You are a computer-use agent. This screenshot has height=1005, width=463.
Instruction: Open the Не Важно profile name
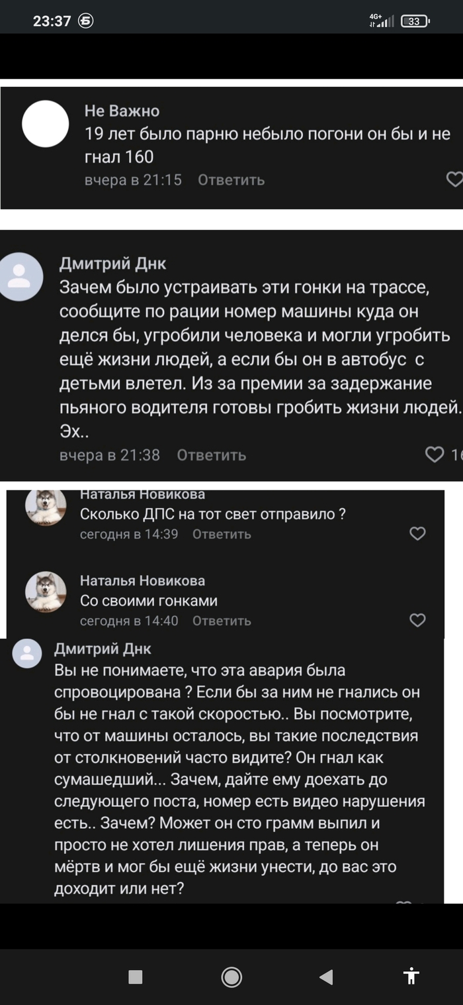[122, 111]
